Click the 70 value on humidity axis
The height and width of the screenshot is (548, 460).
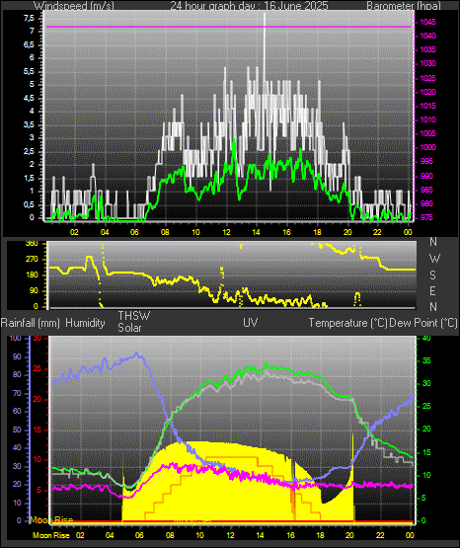click(17, 394)
